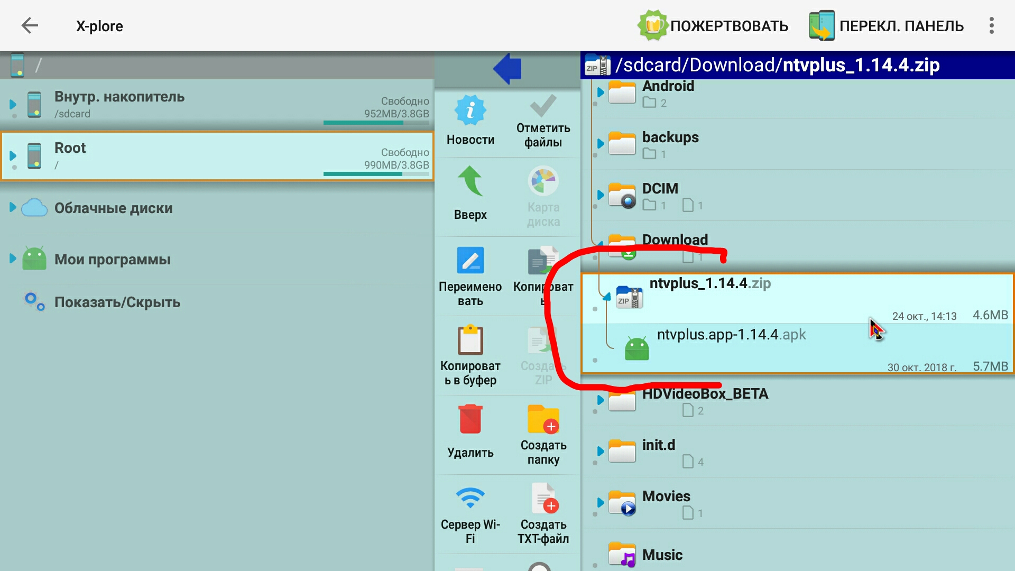
Task: Expand the DCIM folder
Action: [601, 195]
